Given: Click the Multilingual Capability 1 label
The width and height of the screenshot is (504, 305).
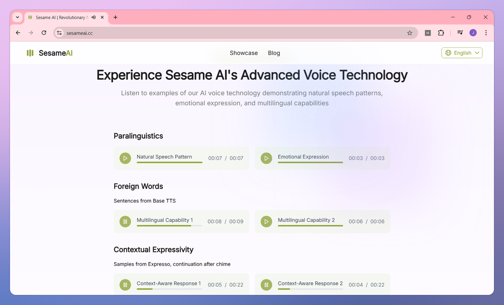Looking at the screenshot, I should [165, 220].
